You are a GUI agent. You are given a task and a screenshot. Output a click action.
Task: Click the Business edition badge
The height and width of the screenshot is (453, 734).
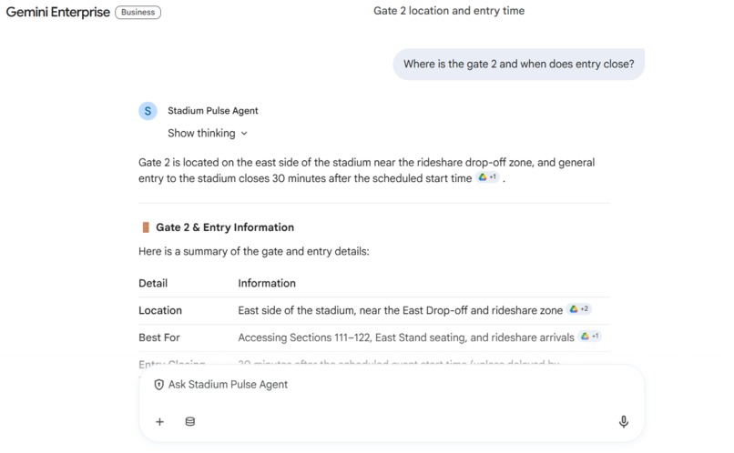138,12
